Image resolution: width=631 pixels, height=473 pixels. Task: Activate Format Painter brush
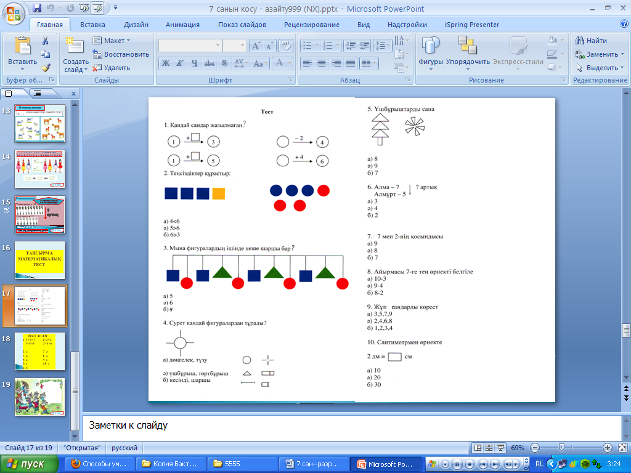(45, 68)
